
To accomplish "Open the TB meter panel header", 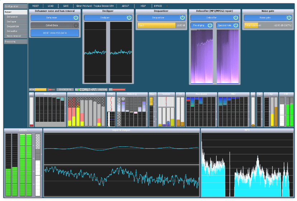I will pos(180,94).
